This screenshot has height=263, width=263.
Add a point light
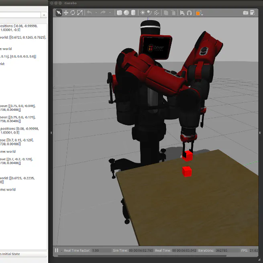click(143, 13)
